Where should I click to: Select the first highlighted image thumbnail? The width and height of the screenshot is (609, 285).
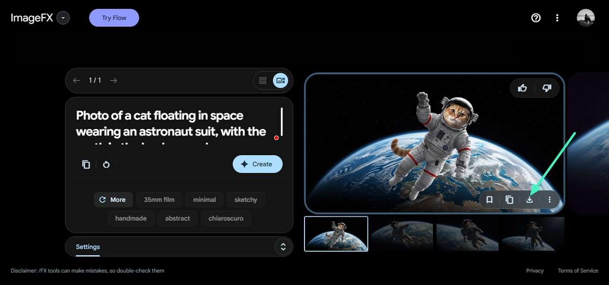[x=336, y=234]
